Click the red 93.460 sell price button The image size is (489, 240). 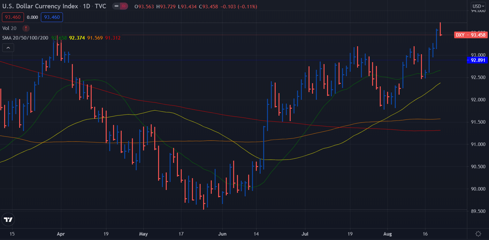click(x=13, y=17)
